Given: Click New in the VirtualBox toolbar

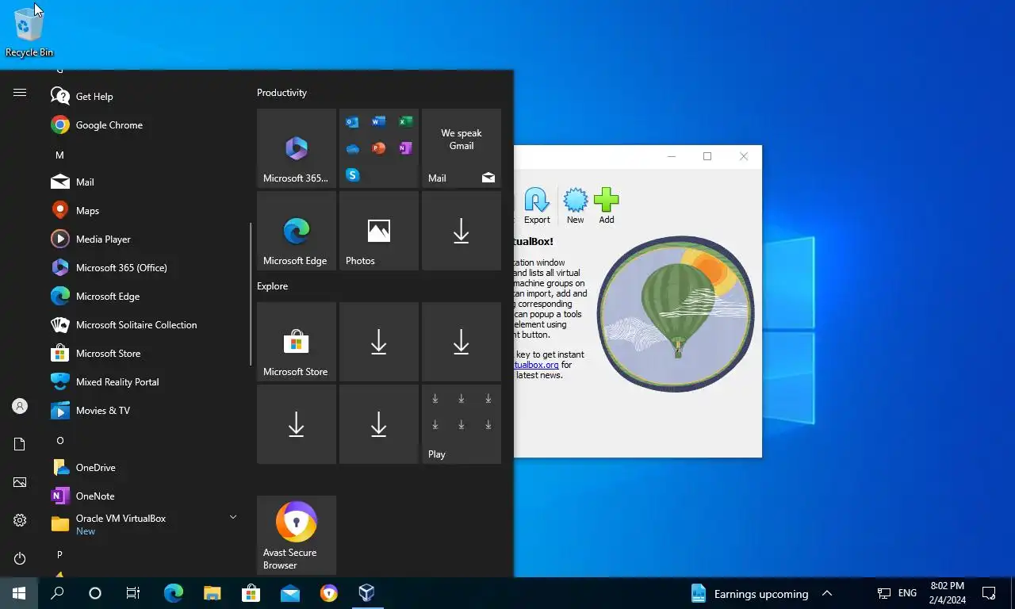Looking at the screenshot, I should 575,206.
